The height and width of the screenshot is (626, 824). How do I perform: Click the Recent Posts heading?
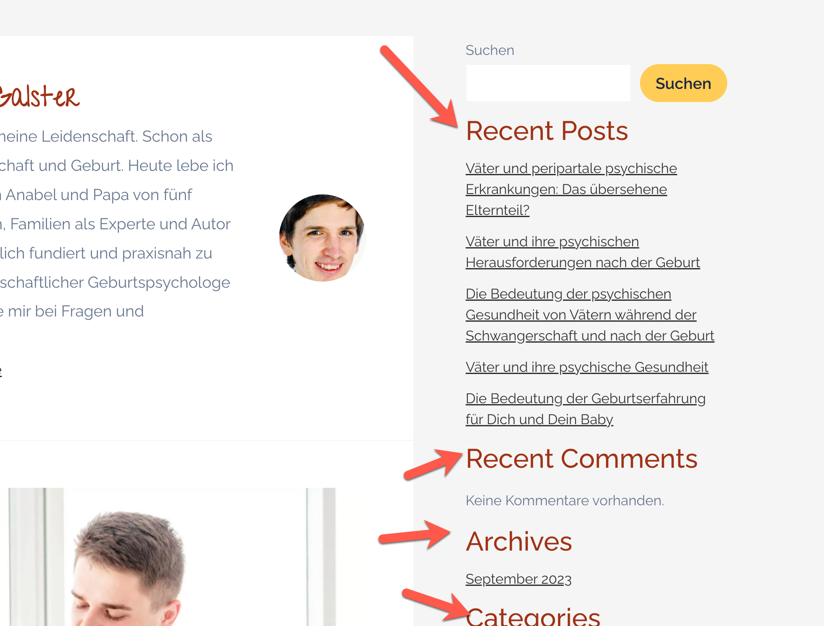(547, 131)
